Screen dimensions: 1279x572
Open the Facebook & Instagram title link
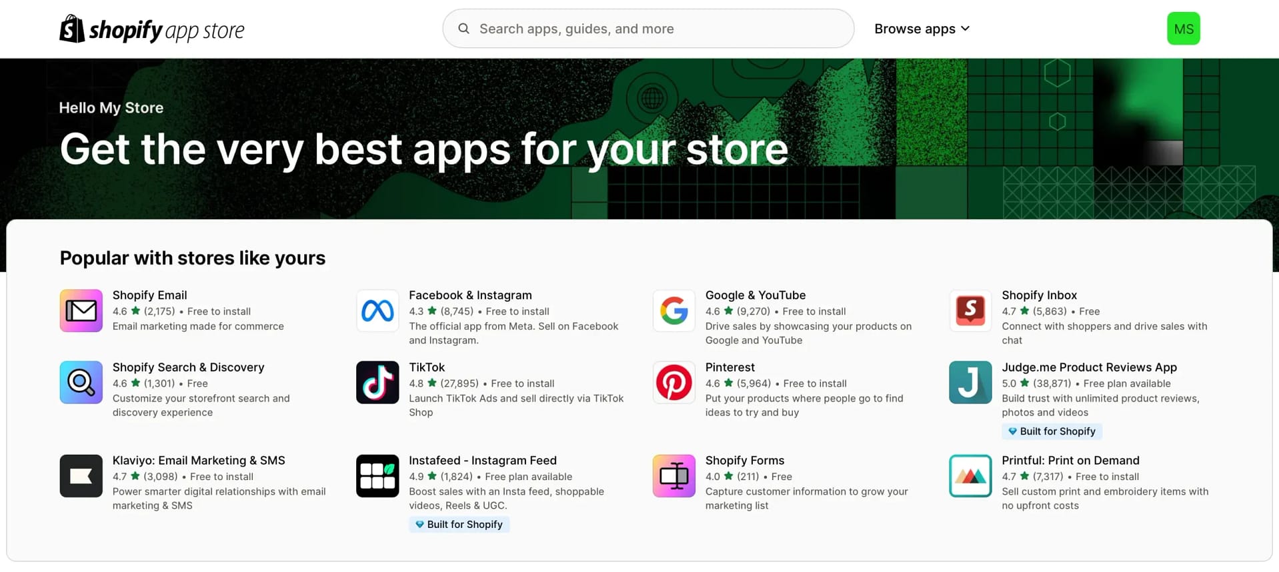(x=470, y=295)
